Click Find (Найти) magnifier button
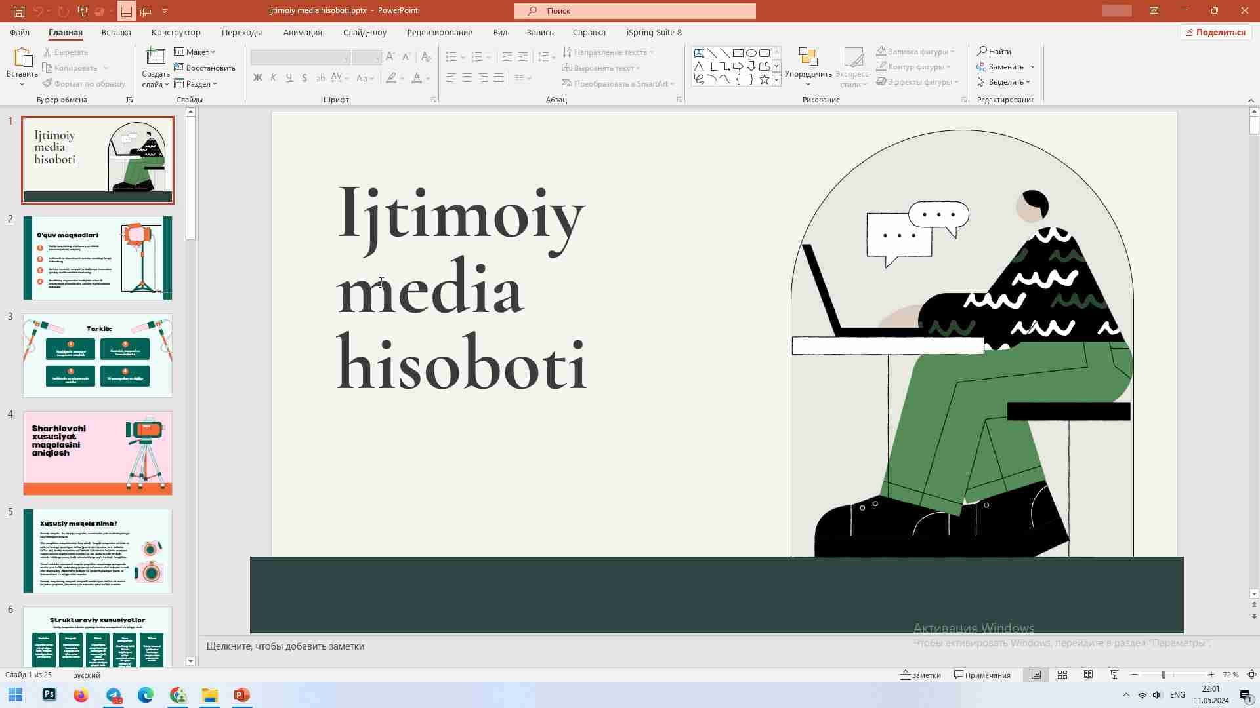Image resolution: width=1260 pixels, height=708 pixels. (x=994, y=51)
